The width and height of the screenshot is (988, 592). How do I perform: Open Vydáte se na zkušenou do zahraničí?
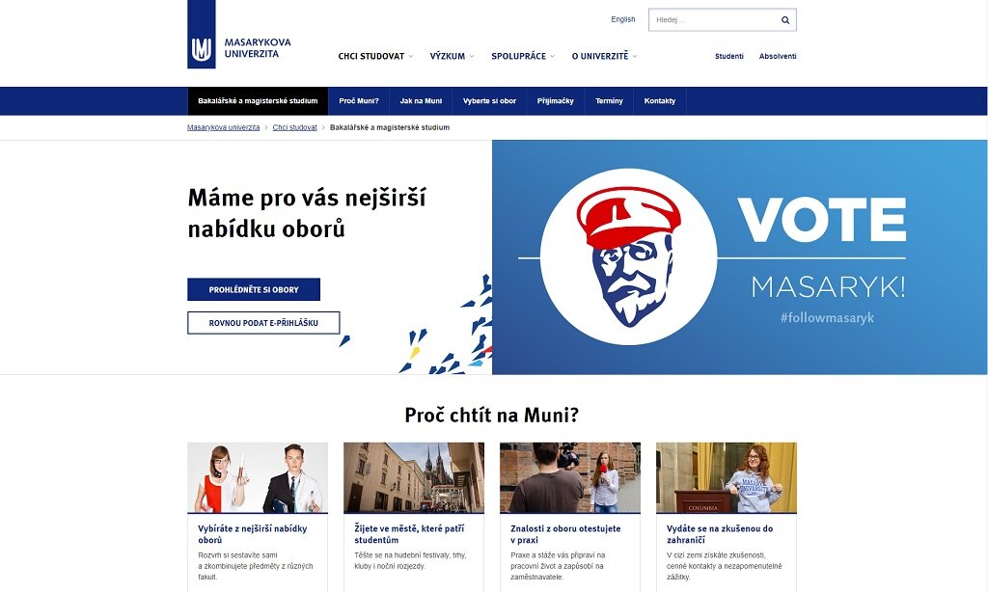click(720, 534)
